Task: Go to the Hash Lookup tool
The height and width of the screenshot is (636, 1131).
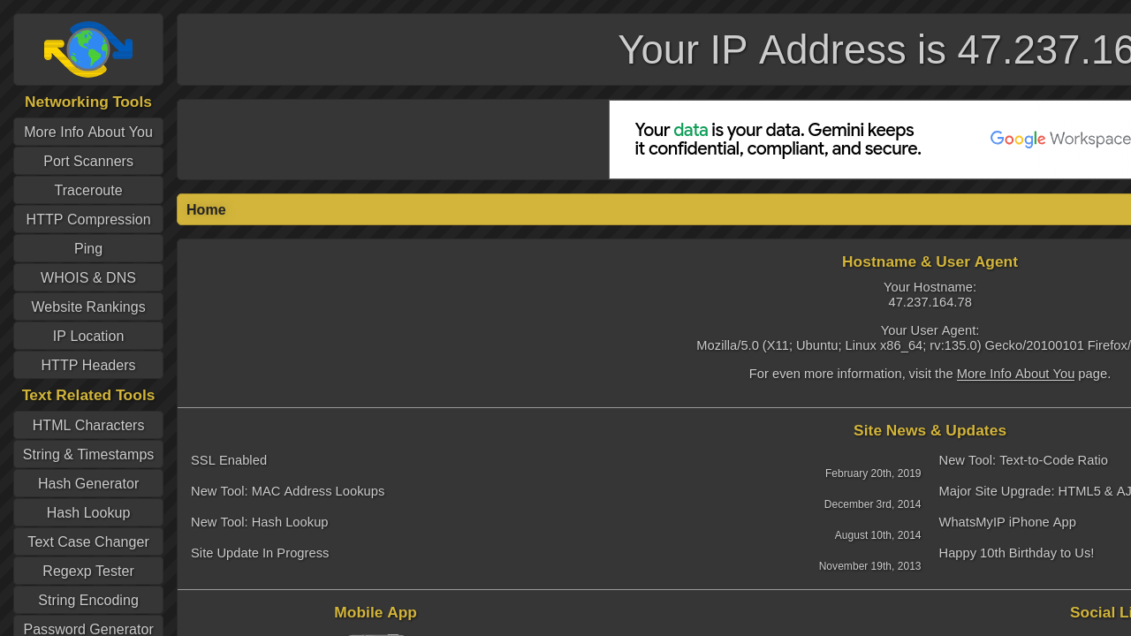Action: [88, 512]
